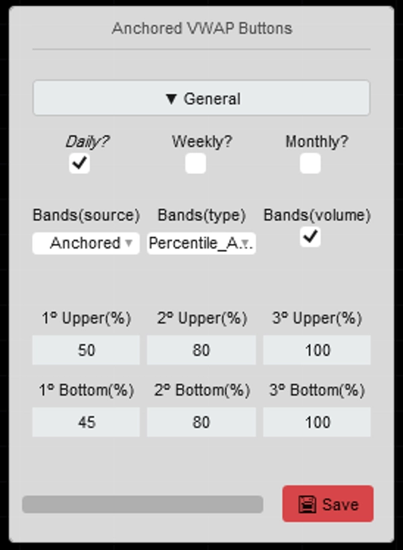The image size is (403, 550).
Task: Select the 2° Upper(%) value 80
Action: click(x=201, y=350)
